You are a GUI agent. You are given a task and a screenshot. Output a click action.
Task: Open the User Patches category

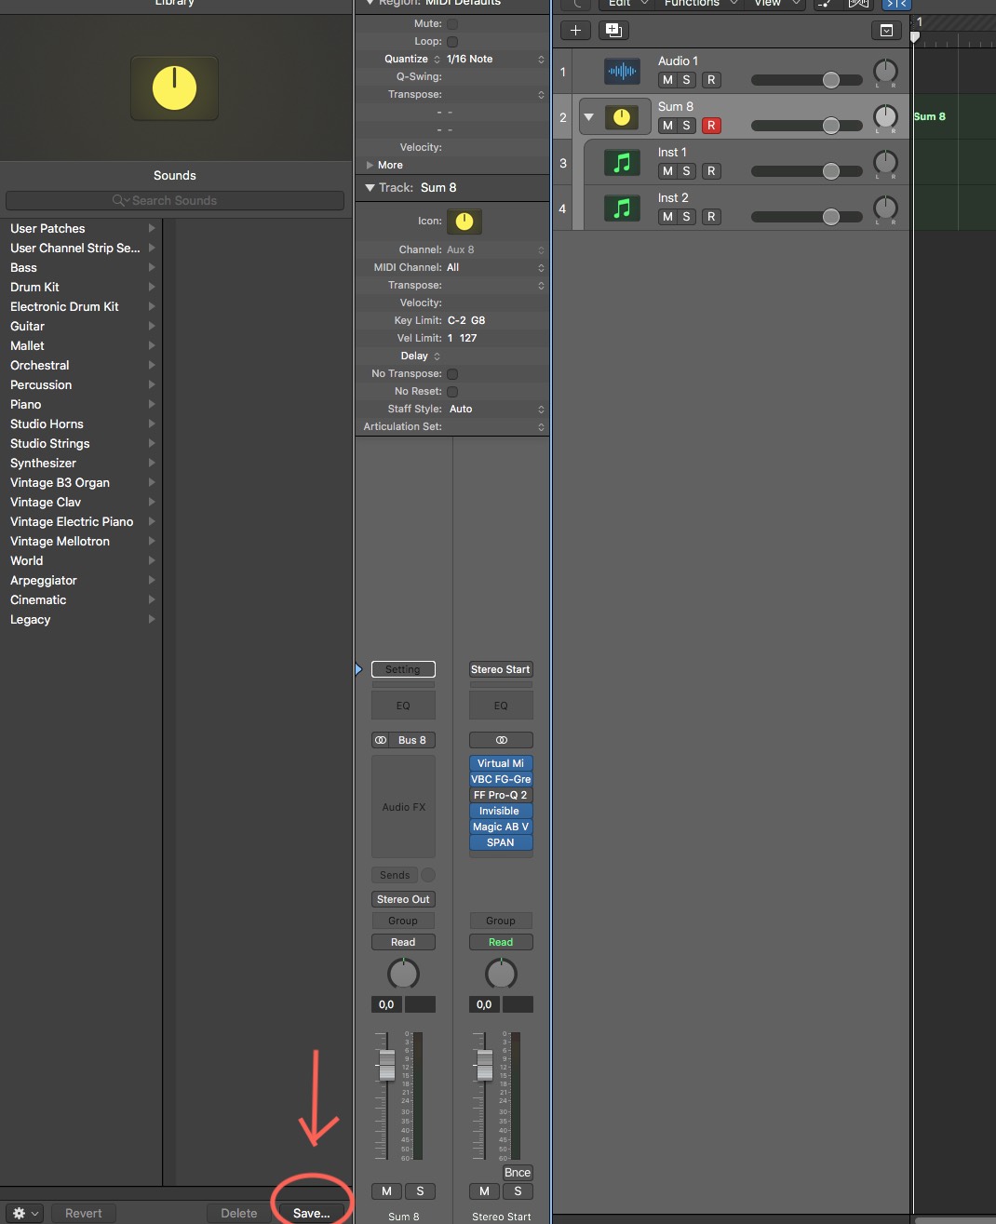click(82, 228)
